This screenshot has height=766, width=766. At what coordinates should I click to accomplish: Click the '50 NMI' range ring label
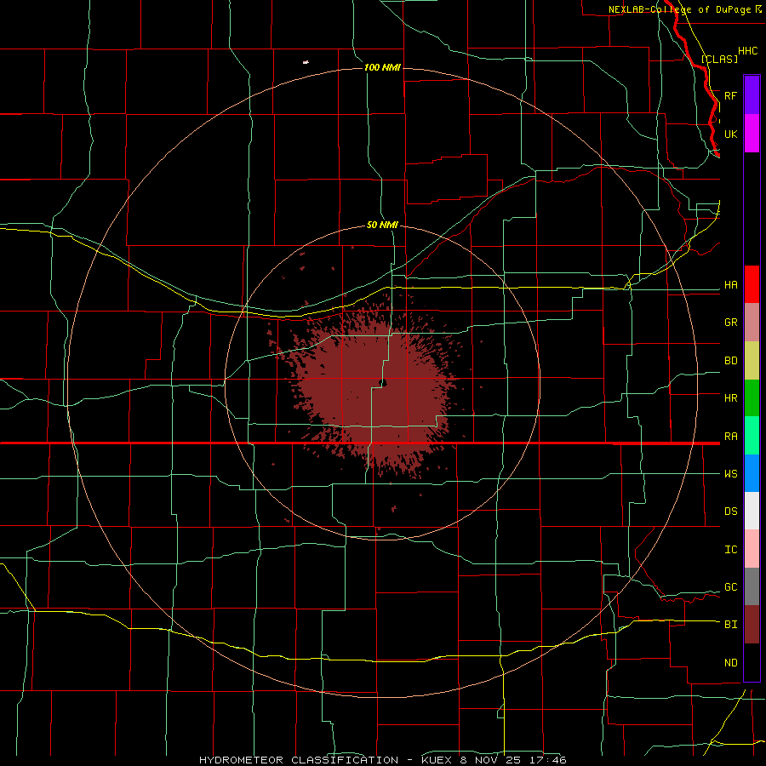[382, 226]
